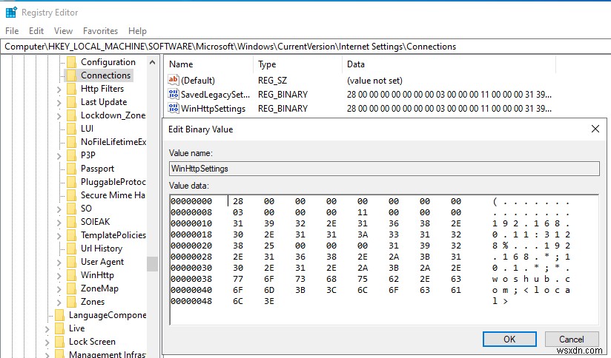This screenshot has height=358, width=611.
Task: Select the Lock Screen tree item
Action: click(92, 341)
